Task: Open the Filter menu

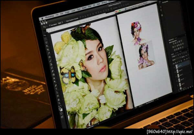Action: point(90,6)
